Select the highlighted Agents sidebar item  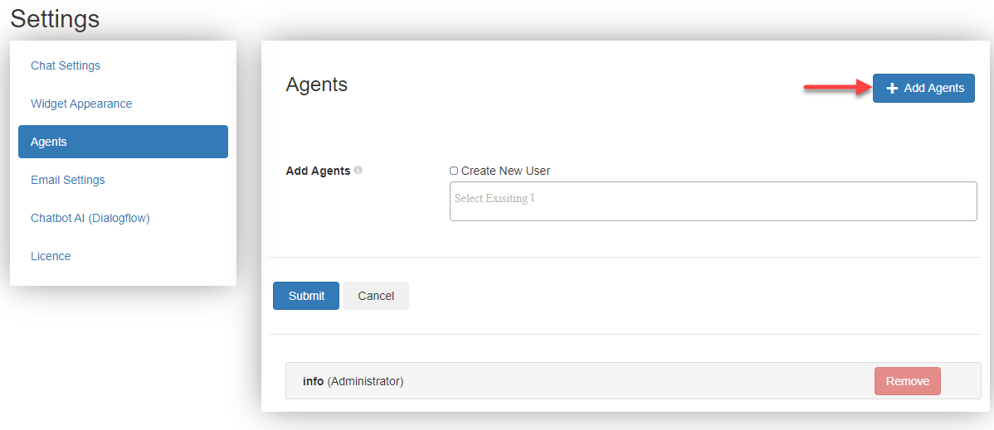coord(123,141)
